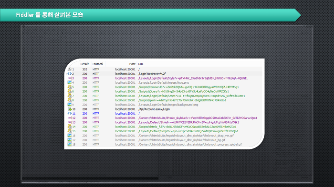Sort sessions by the Result column header
Viewport: 334px width, 187px height.
[84, 64]
